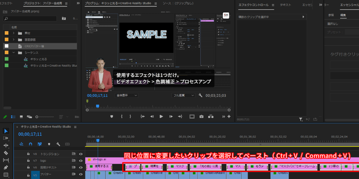Select the Track Select Forward tool

[6, 138]
